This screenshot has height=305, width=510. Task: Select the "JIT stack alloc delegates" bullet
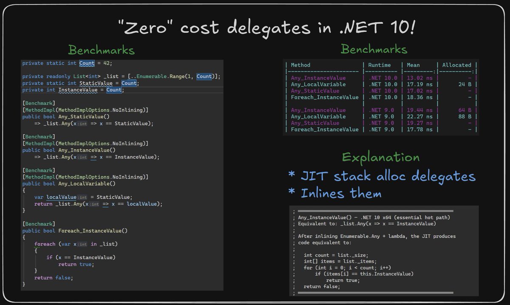[x=382, y=176]
